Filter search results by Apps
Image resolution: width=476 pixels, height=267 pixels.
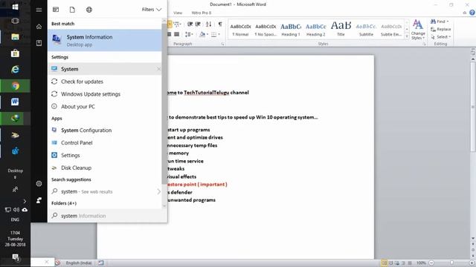coord(56,10)
